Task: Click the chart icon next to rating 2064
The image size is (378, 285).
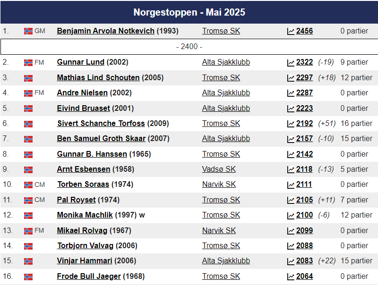Action: pyautogui.click(x=291, y=277)
